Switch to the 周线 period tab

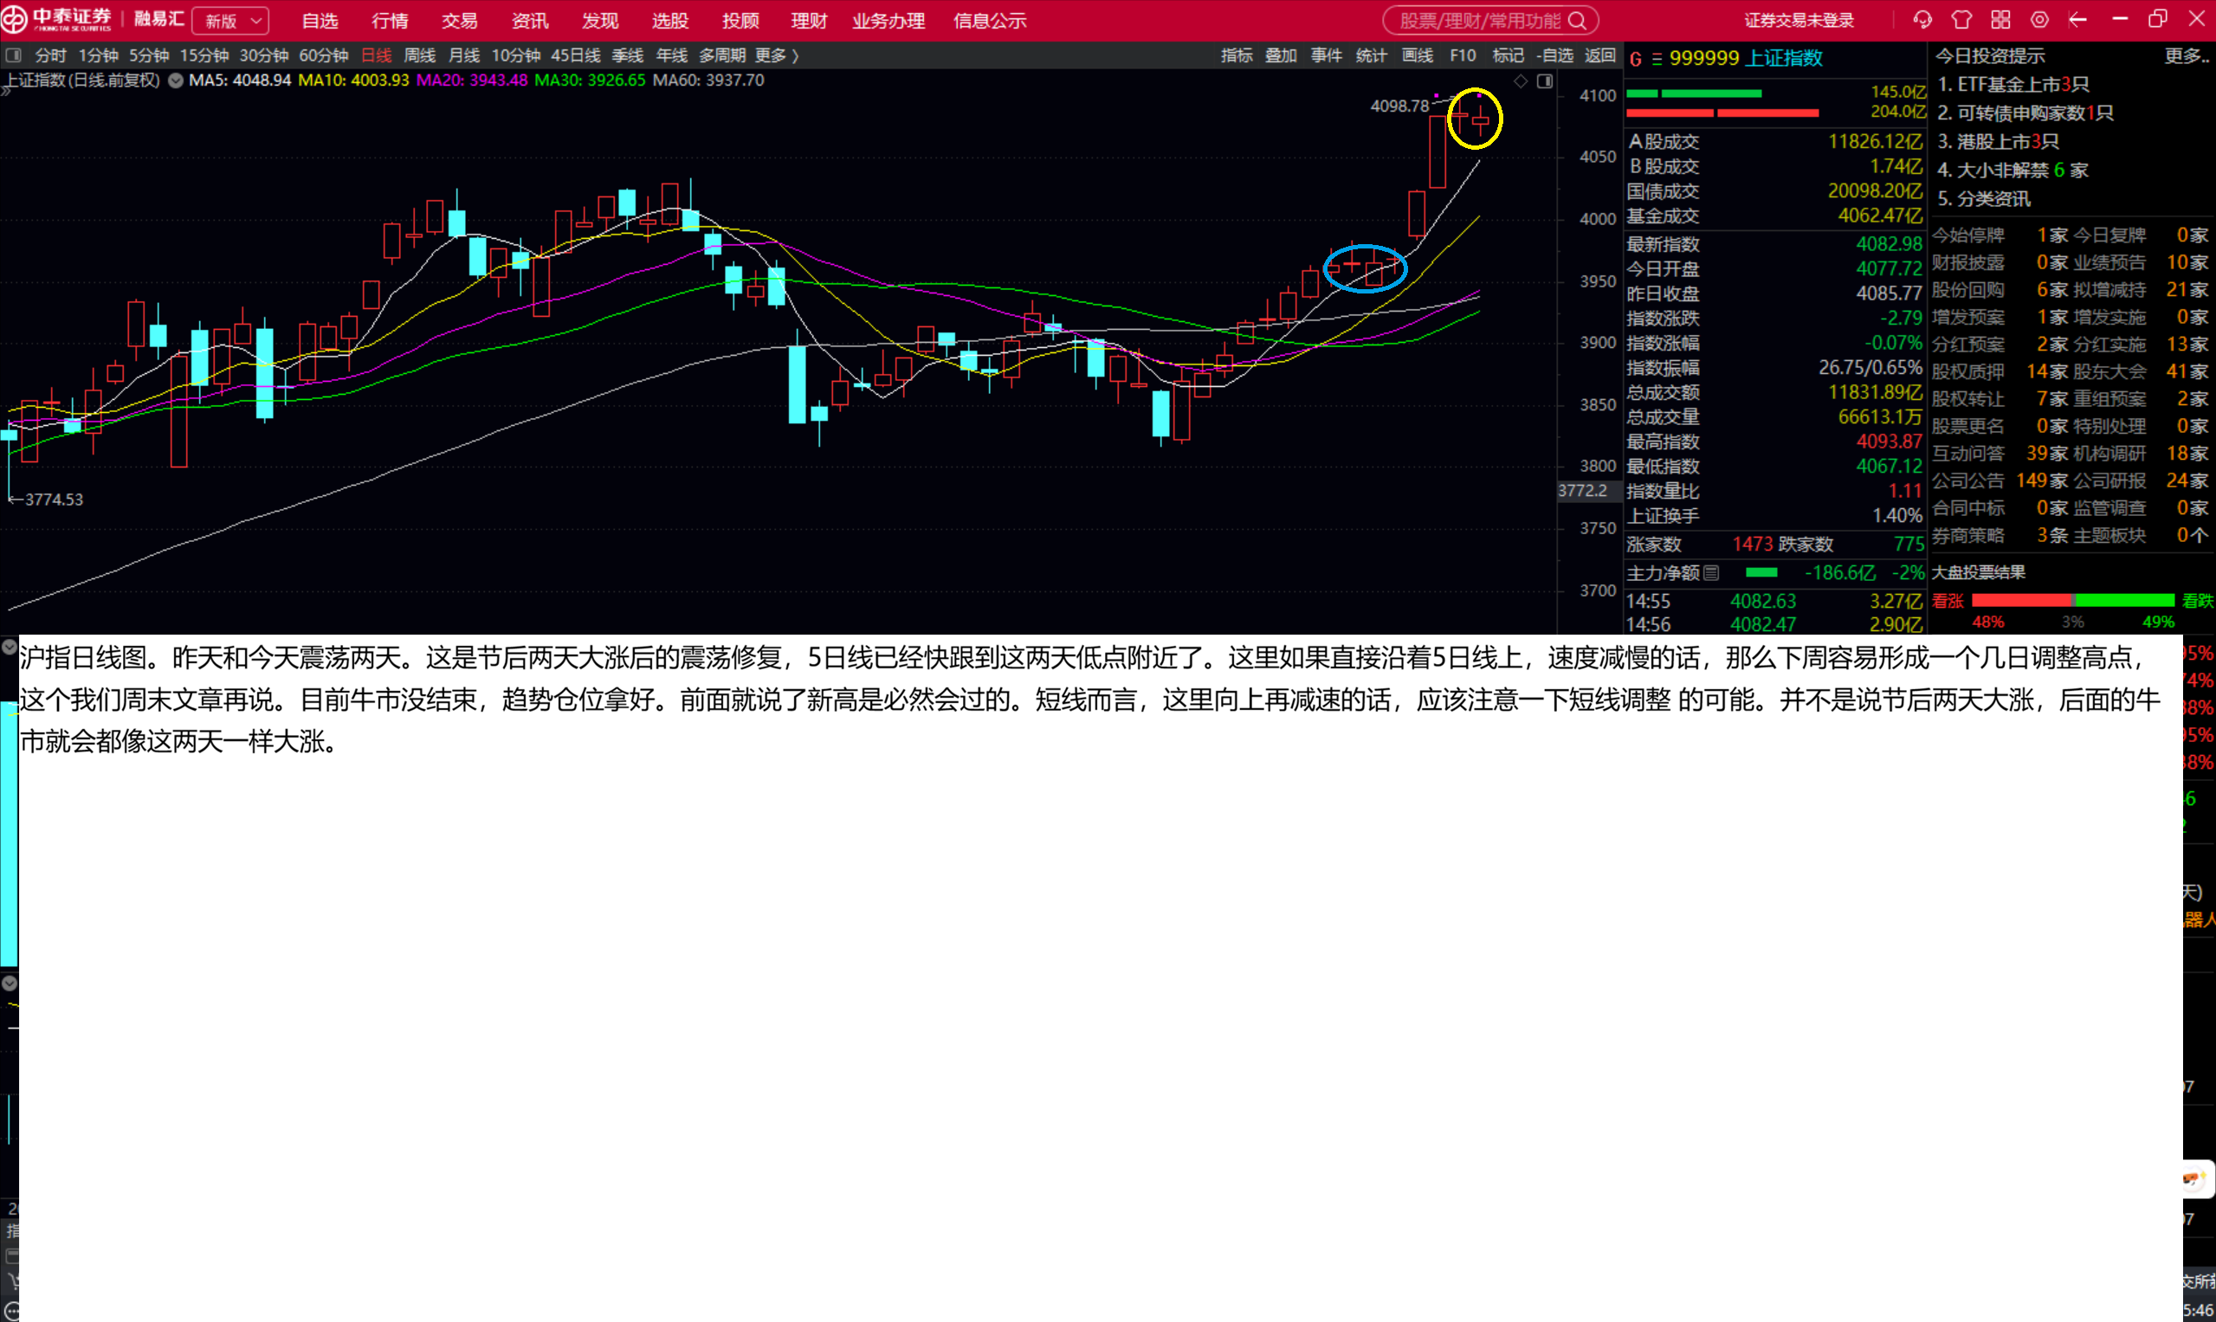420,55
